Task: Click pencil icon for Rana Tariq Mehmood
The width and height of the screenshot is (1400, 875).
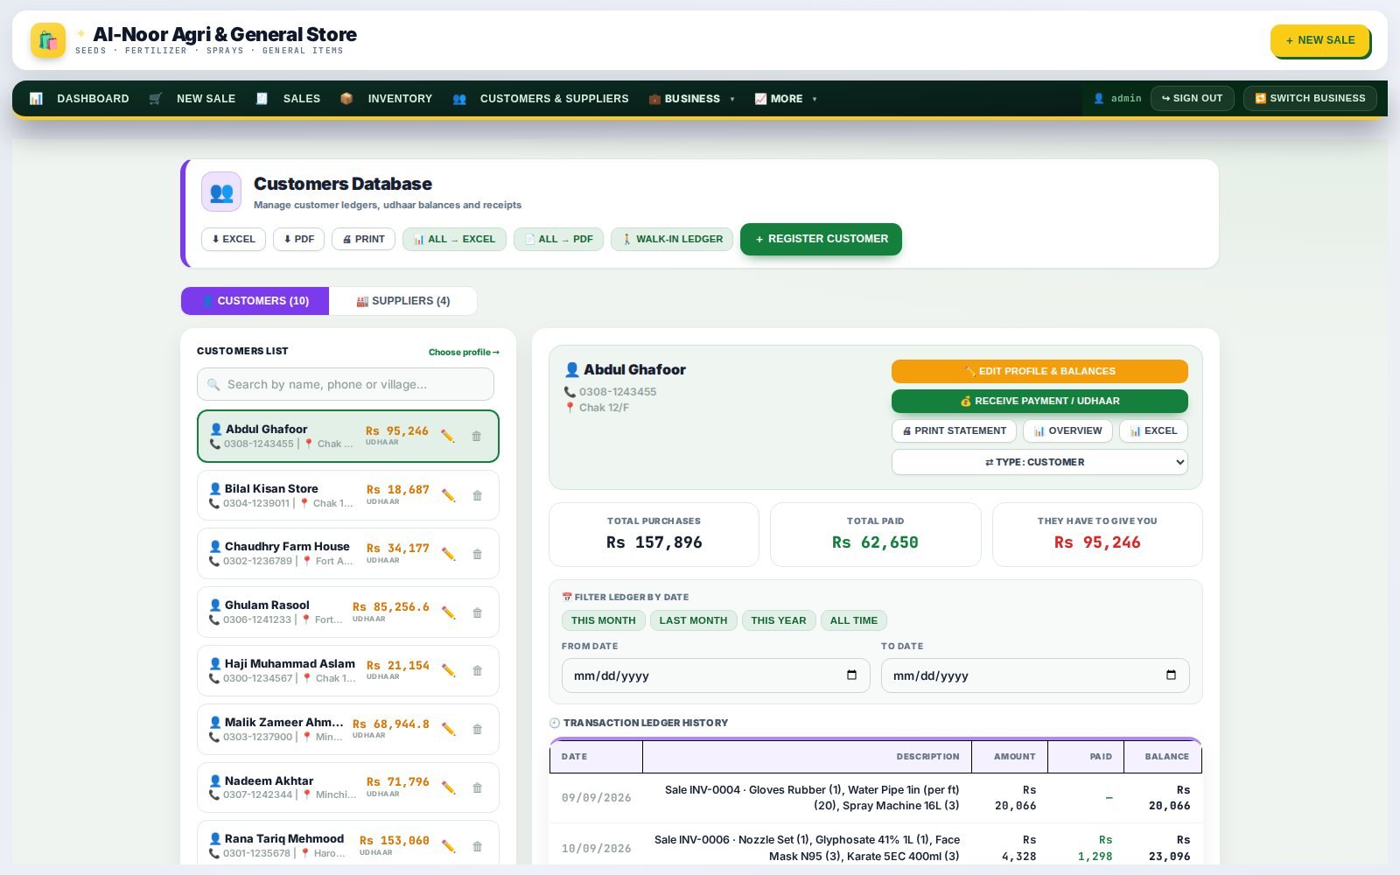Action: coord(448,846)
